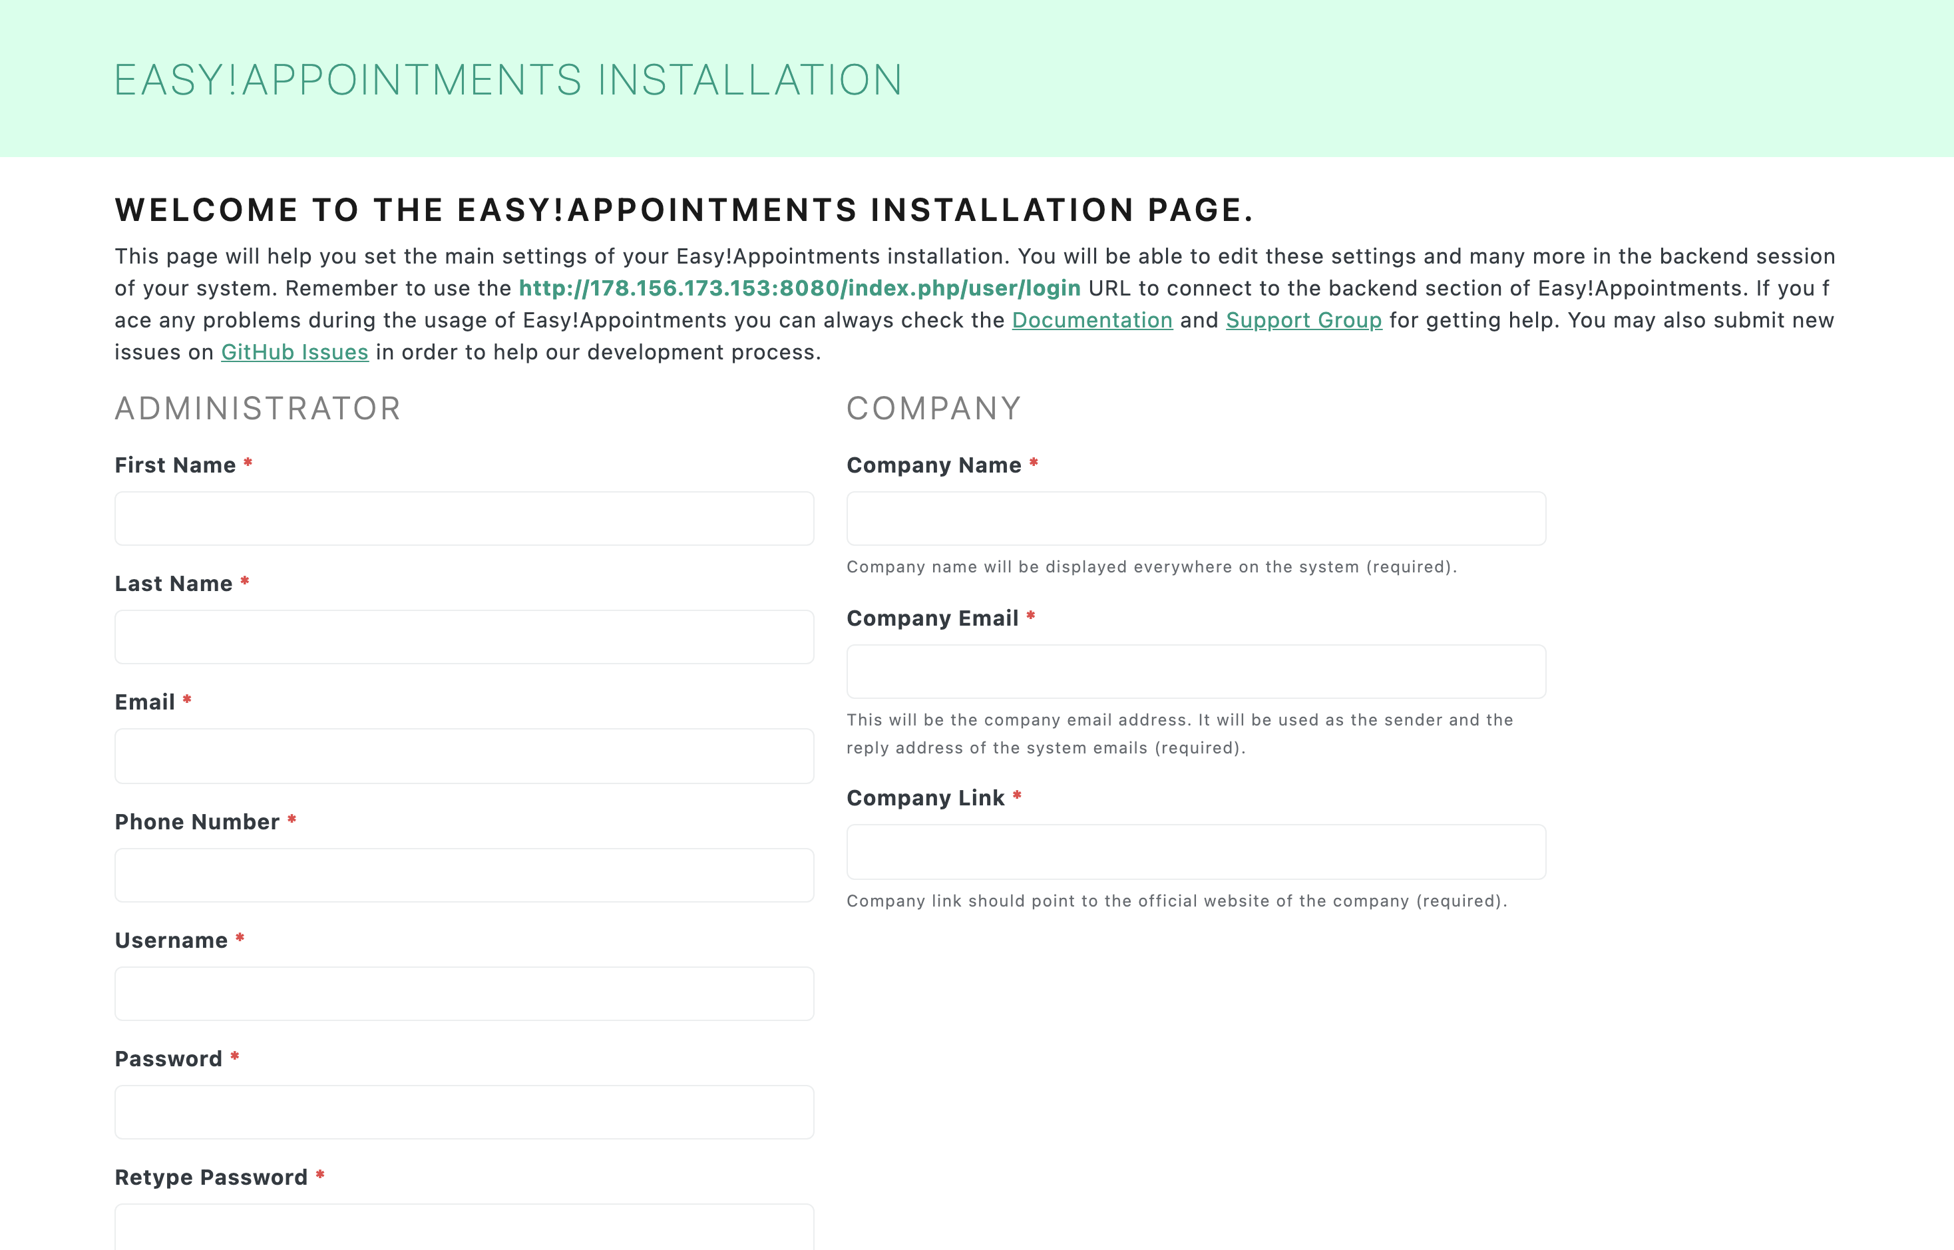The width and height of the screenshot is (1954, 1250).
Task: Focus the administrator Email input field
Action: [x=464, y=755]
